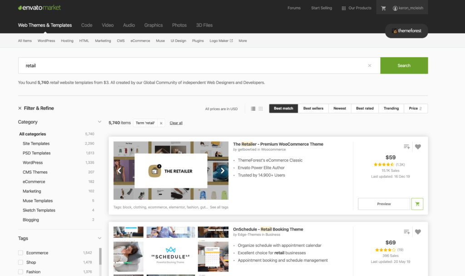
Task: Check the Shop tag filter
Action: click(x=20, y=262)
